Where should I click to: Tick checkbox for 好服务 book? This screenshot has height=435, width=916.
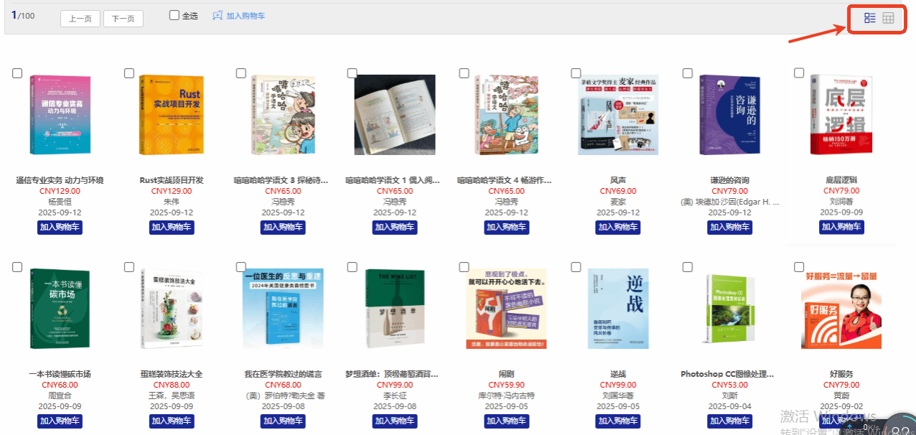(799, 267)
